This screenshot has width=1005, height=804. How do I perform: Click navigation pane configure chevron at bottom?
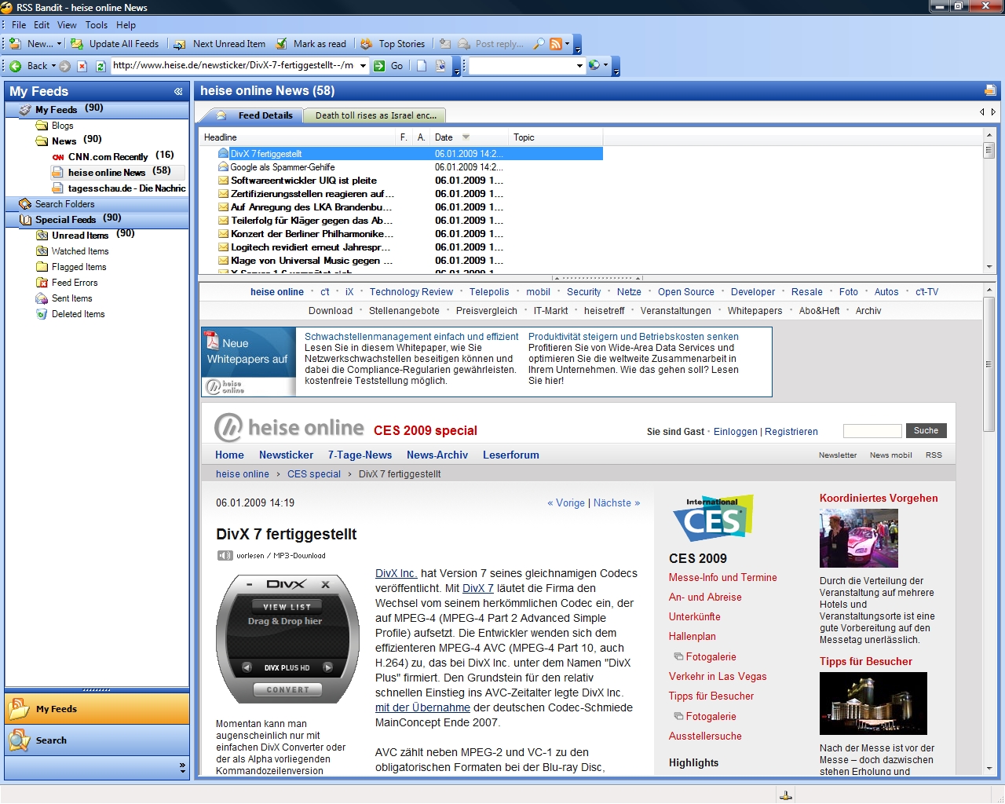tap(182, 767)
